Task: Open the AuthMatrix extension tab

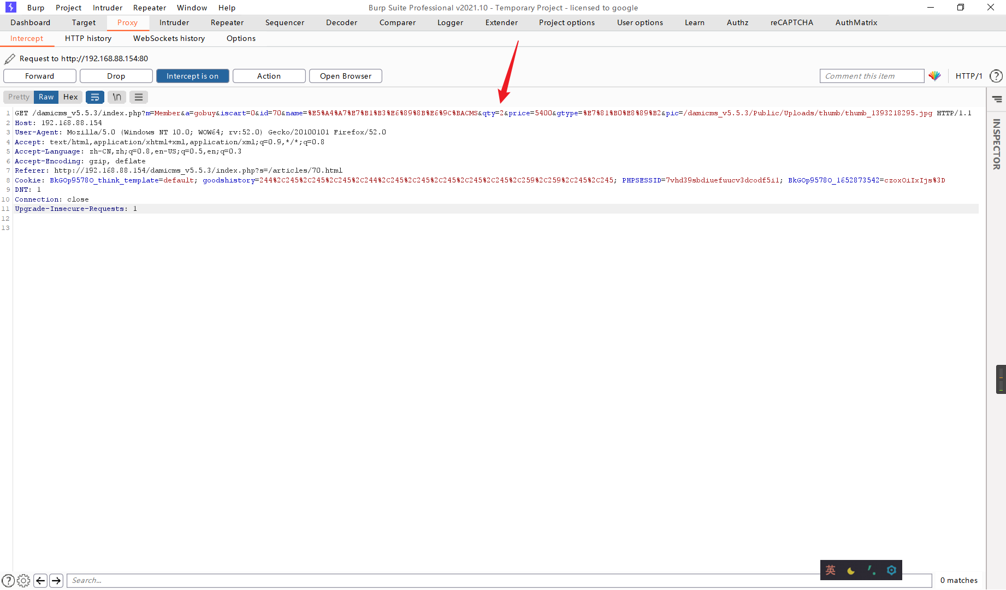Action: 856,22
